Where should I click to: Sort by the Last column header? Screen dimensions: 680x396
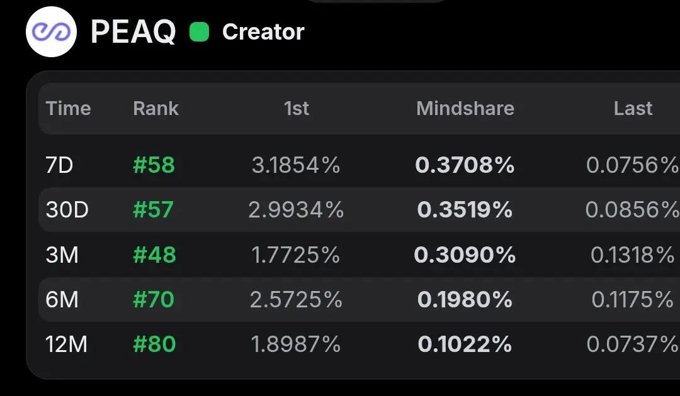[633, 108]
